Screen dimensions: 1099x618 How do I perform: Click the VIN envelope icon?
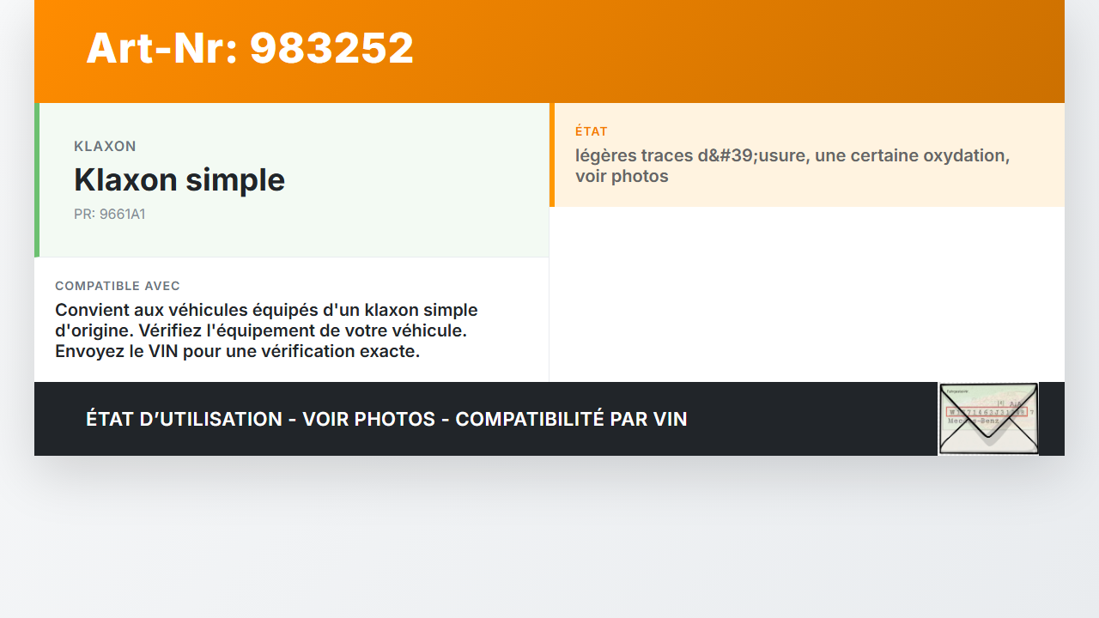click(x=988, y=419)
